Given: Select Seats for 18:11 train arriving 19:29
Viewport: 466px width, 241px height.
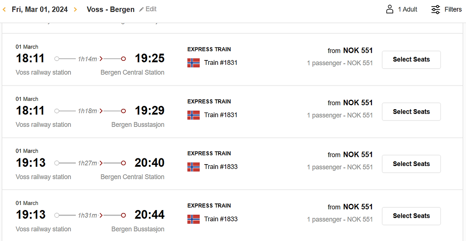Looking at the screenshot, I should pyautogui.click(x=411, y=112).
